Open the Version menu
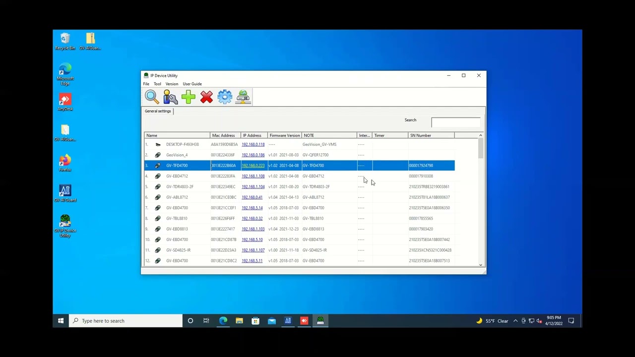The height and width of the screenshot is (357, 635). (172, 84)
